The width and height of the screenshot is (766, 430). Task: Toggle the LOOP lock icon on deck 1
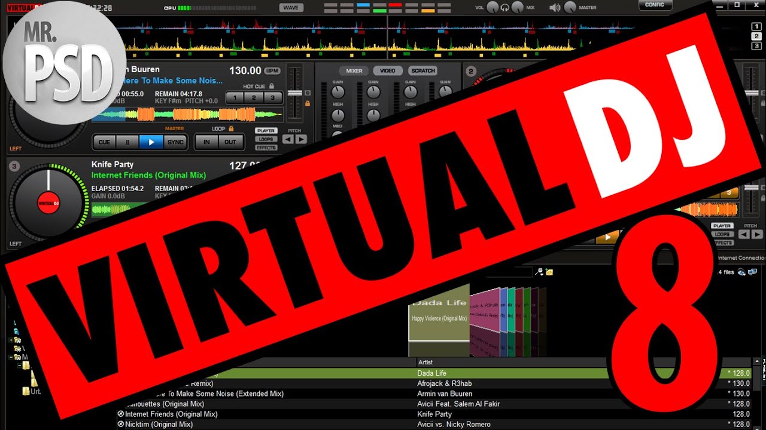tap(231, 128)
